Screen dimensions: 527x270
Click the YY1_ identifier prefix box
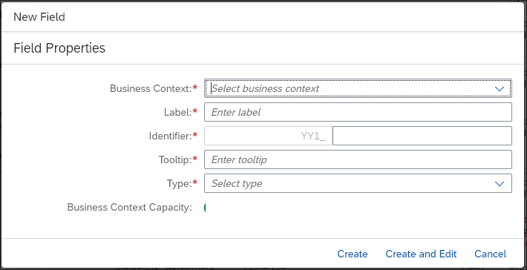pos(268,136)
